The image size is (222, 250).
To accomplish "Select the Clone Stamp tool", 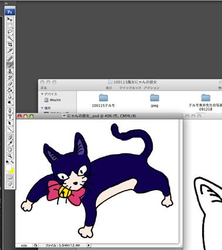I will click(x=9, y=71).
